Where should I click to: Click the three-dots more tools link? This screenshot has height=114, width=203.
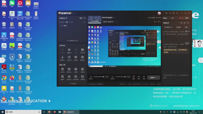click(73, 84)
